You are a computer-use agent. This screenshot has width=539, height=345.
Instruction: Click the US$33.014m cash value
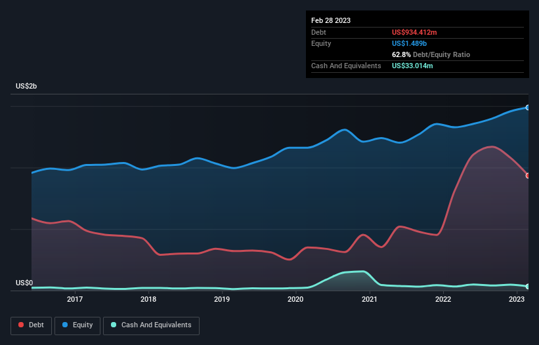pos(412,66)
